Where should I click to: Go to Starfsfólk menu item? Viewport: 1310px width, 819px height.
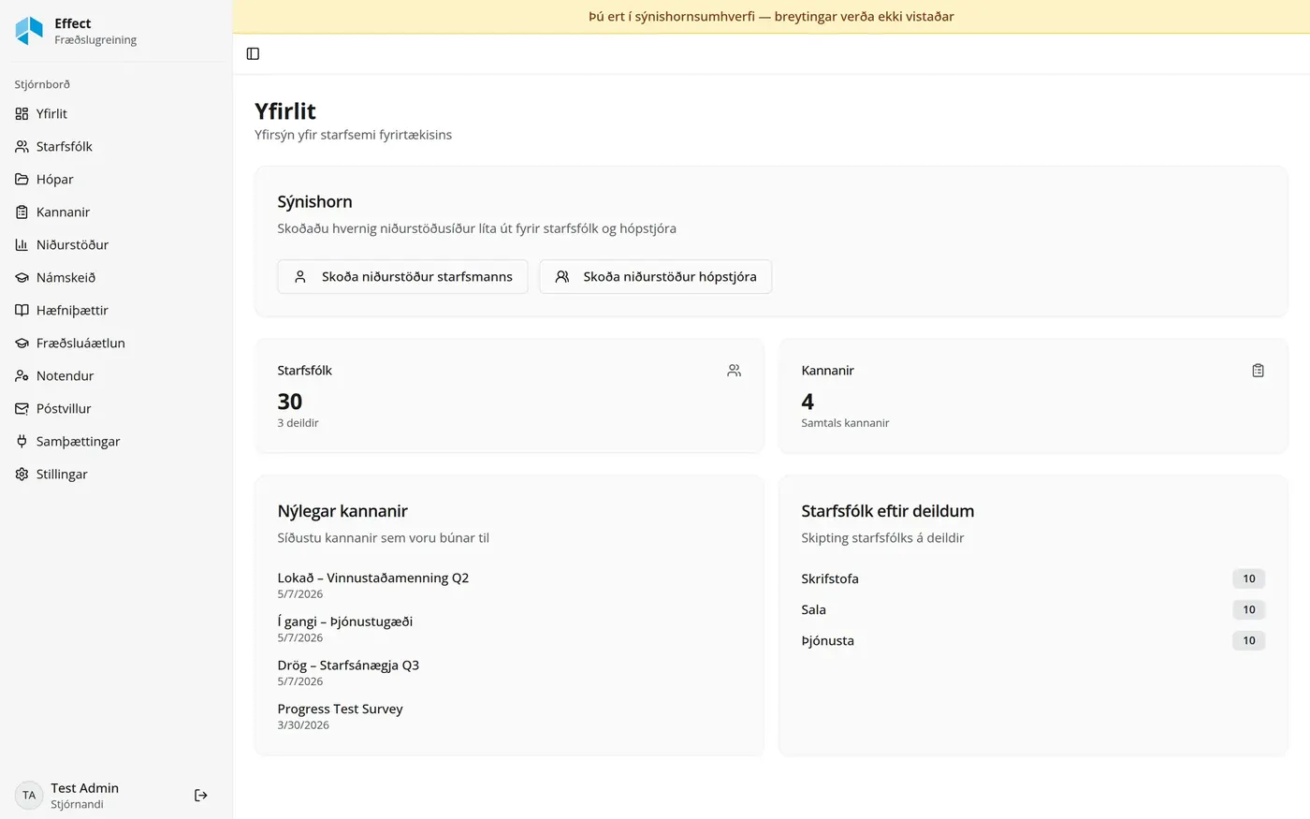pyautogui.click(x=116, y=146)
